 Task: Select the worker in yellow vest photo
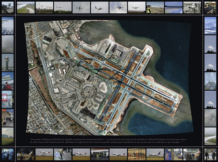[155, 7]
